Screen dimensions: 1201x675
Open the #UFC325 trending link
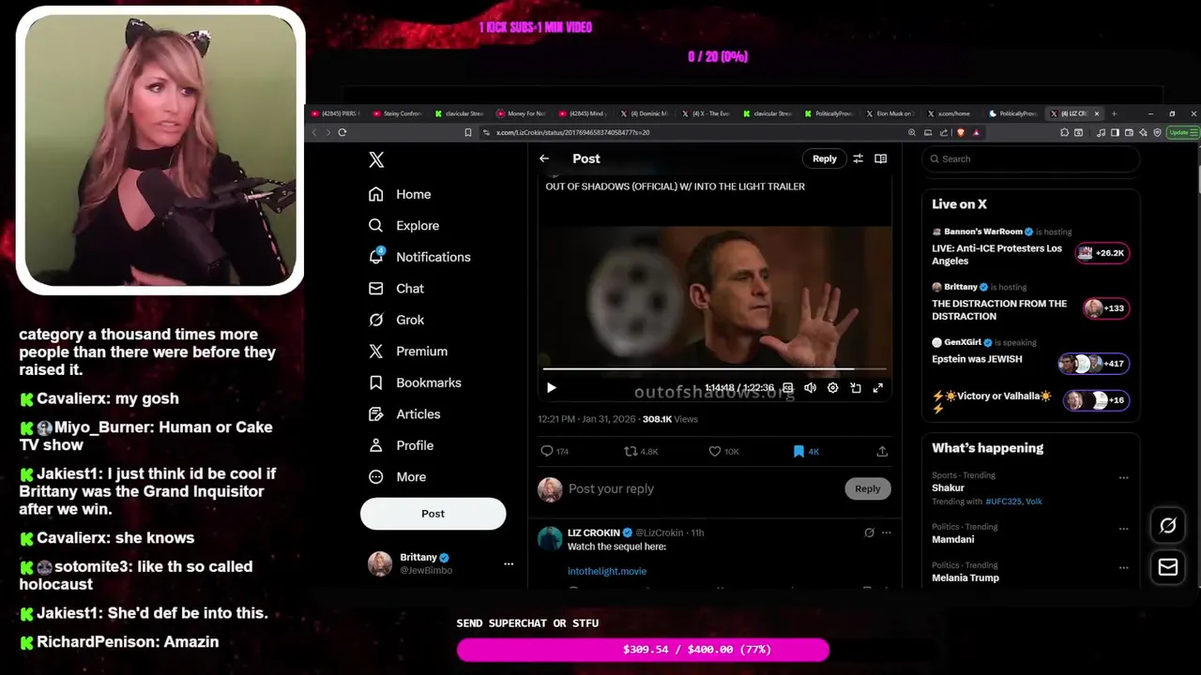tap(1003, 502)
